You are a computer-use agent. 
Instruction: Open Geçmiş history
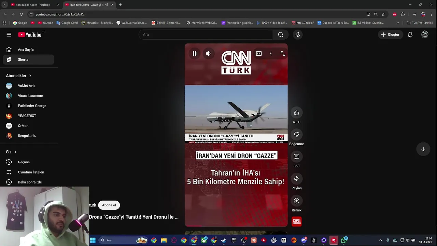pos(29,162)
